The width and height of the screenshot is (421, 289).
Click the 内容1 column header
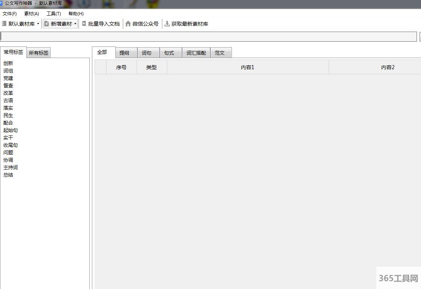click(x=248, y=67)
